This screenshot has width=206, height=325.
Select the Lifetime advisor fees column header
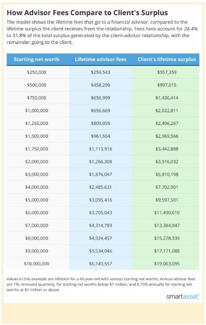coord(101,60)
